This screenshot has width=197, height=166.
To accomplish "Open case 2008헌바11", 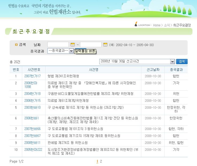I will (x=32, y=143).
